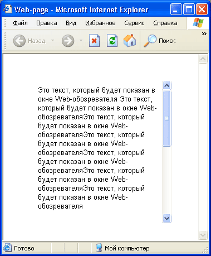Click the Поиск button label
The width and height of the screenshot is (211, 256).
(167, 41)
